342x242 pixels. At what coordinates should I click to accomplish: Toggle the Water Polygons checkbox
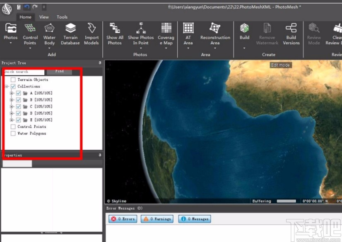click(x=13, y=133)
